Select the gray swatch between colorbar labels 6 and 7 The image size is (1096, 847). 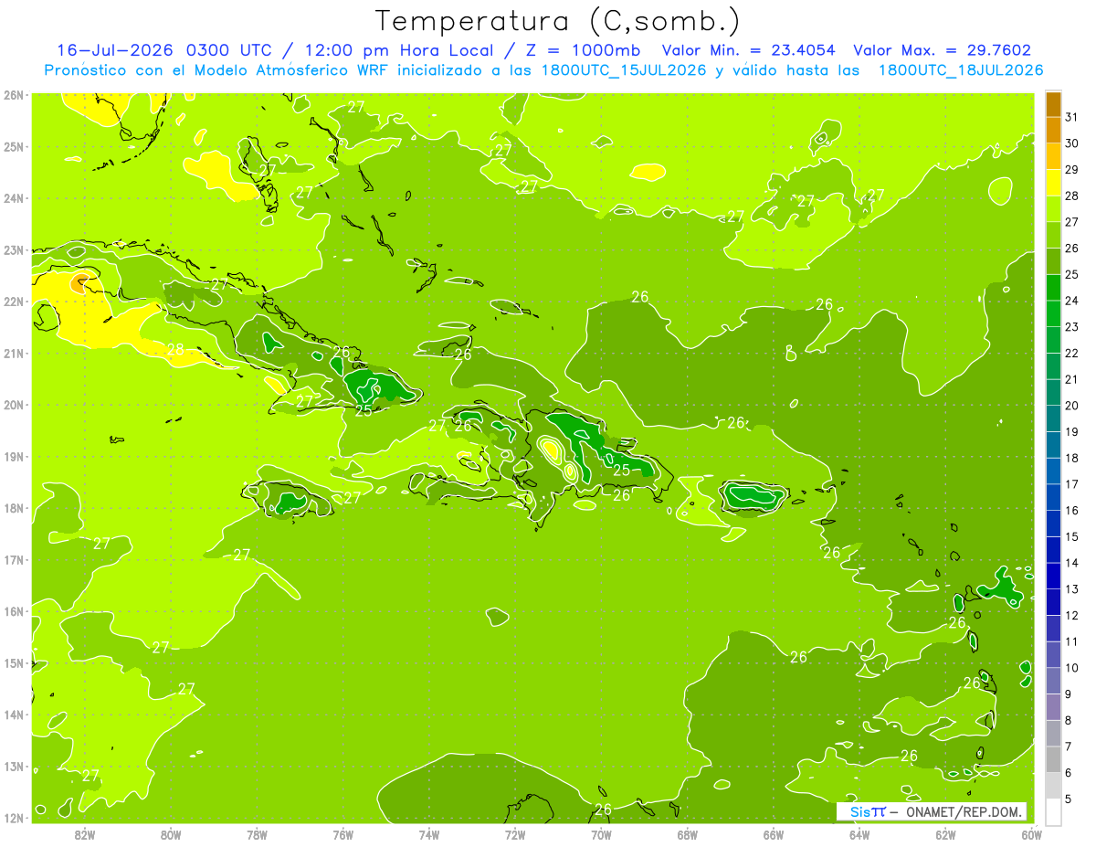(1053, 759)
